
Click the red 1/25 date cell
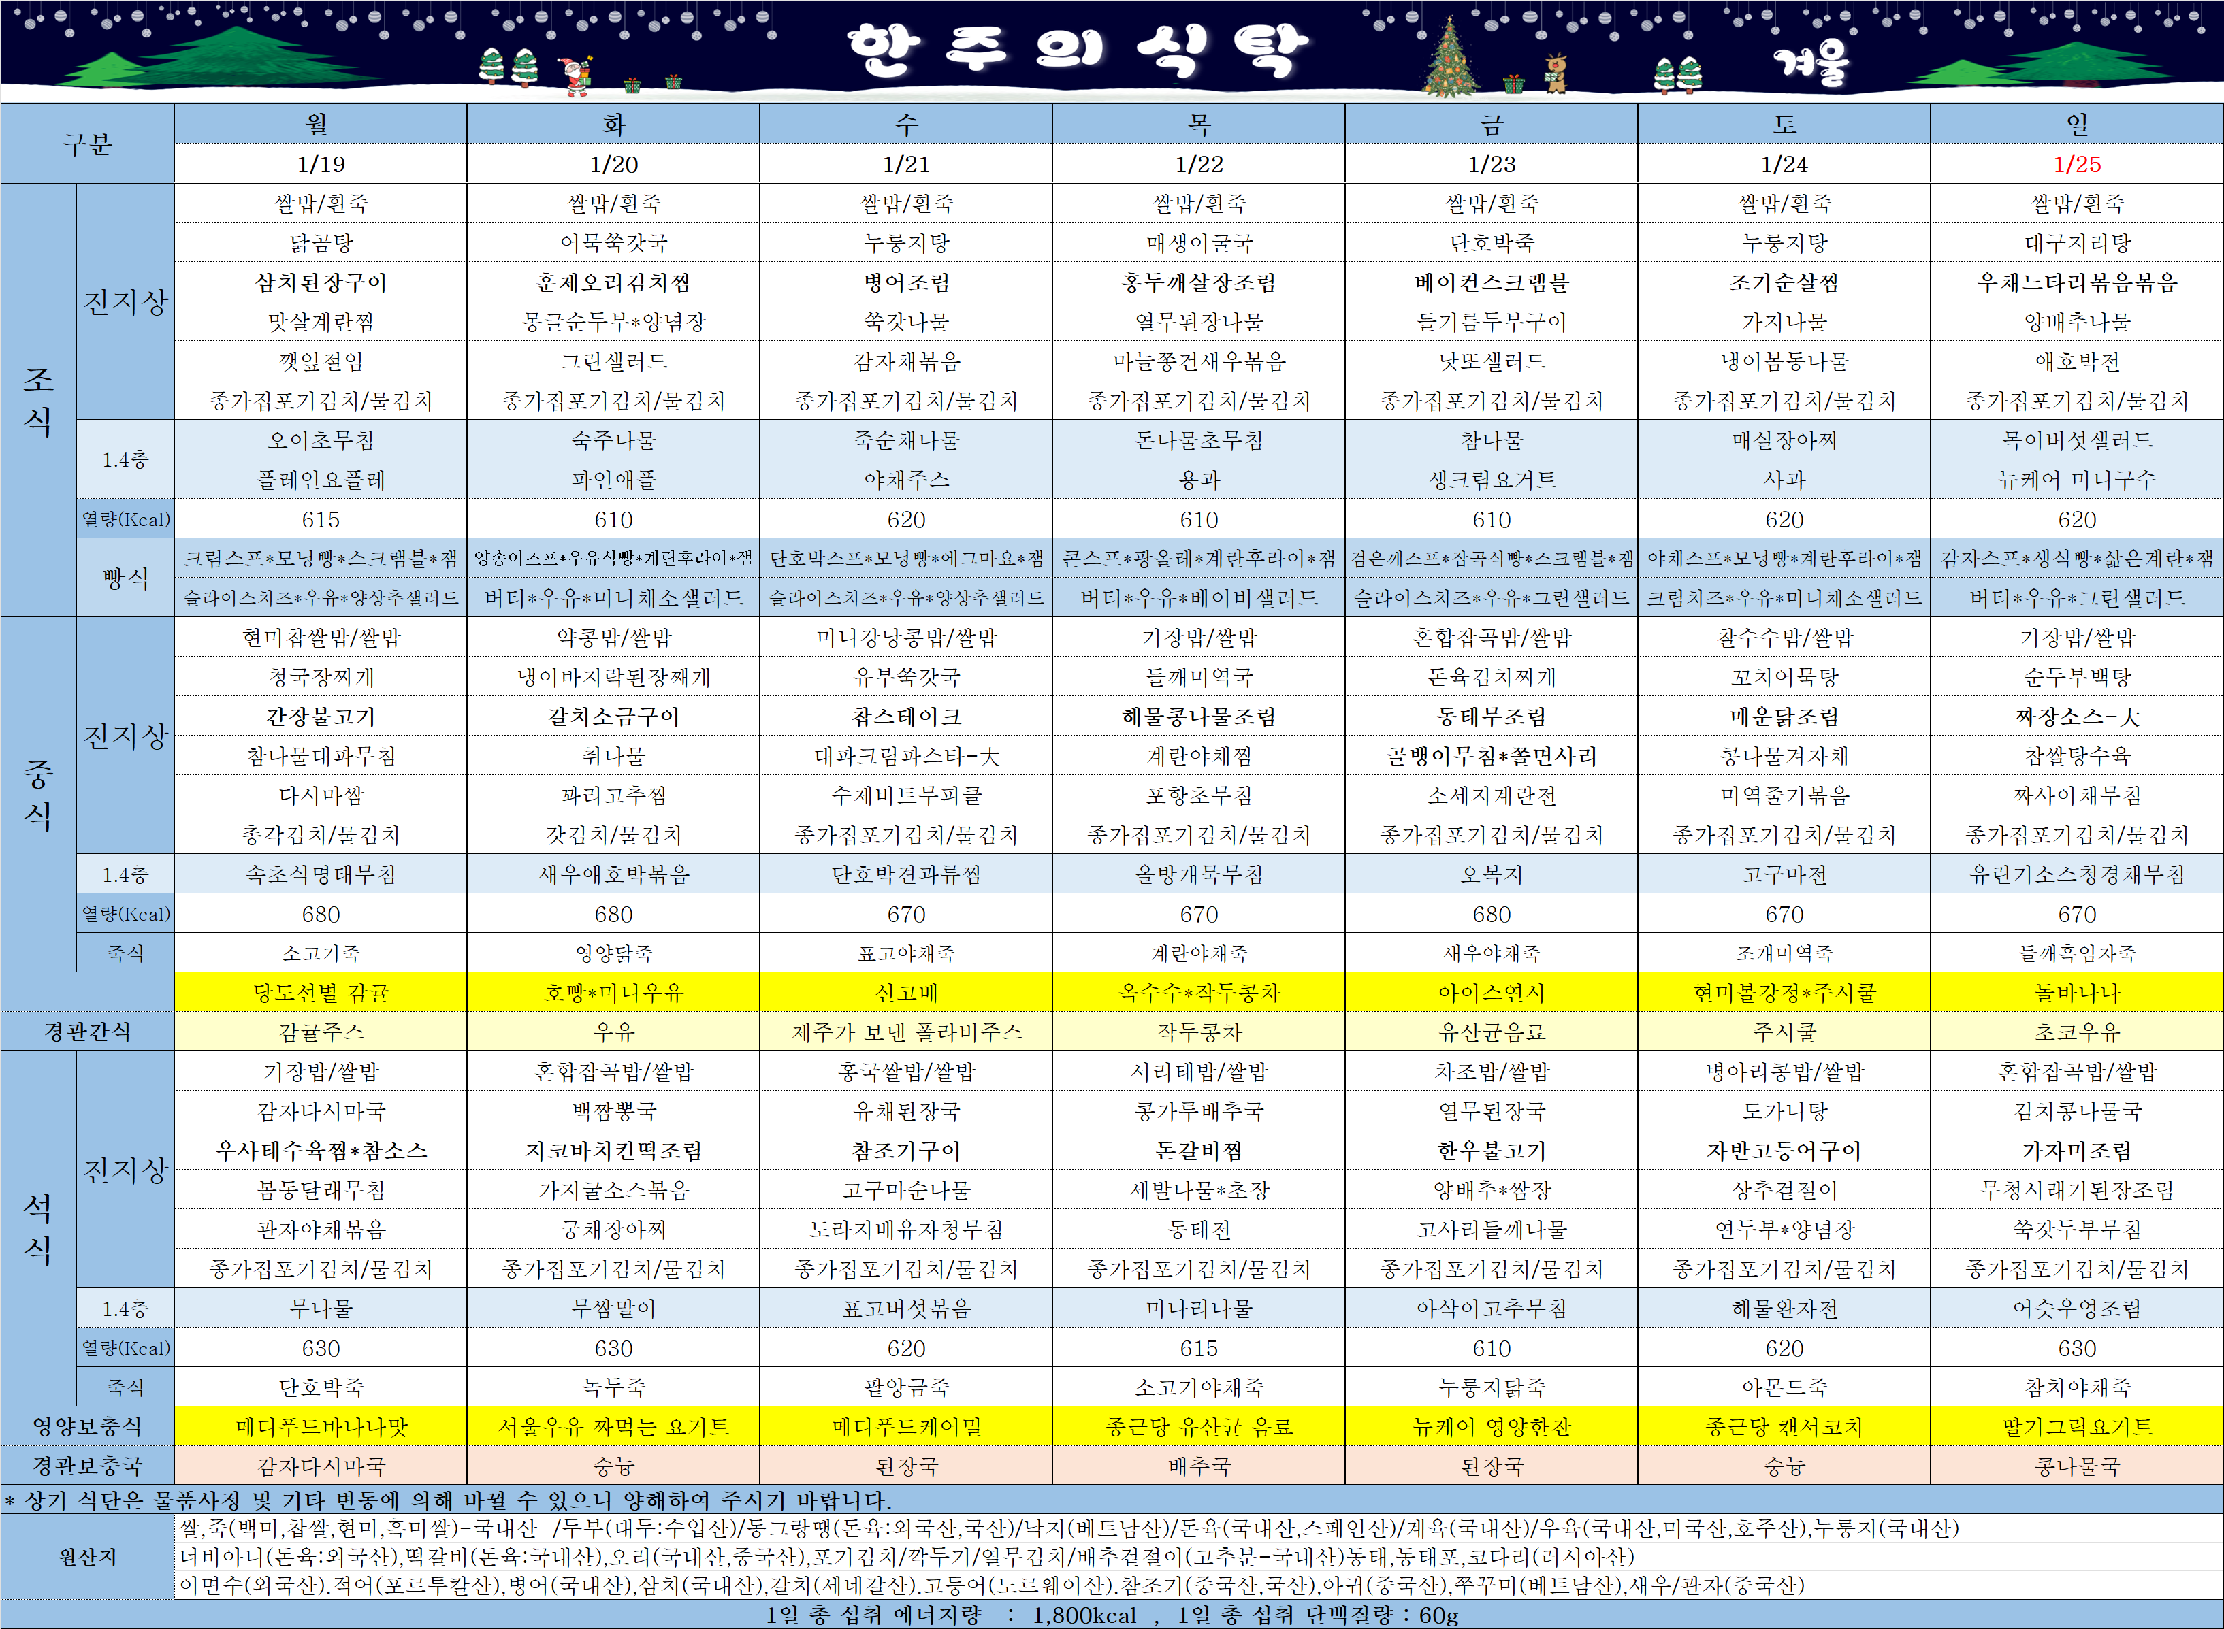[x=2076, y=164]
